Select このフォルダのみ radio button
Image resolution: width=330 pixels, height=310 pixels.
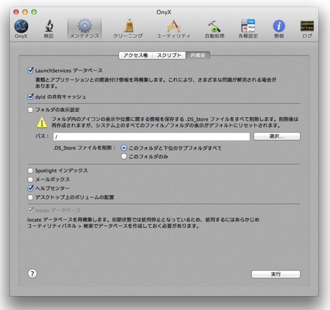coord(124,156)
